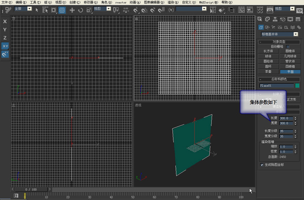Open the Layer Manager icon
Screen dimensions: 304x200
click(x=232, y=10)
